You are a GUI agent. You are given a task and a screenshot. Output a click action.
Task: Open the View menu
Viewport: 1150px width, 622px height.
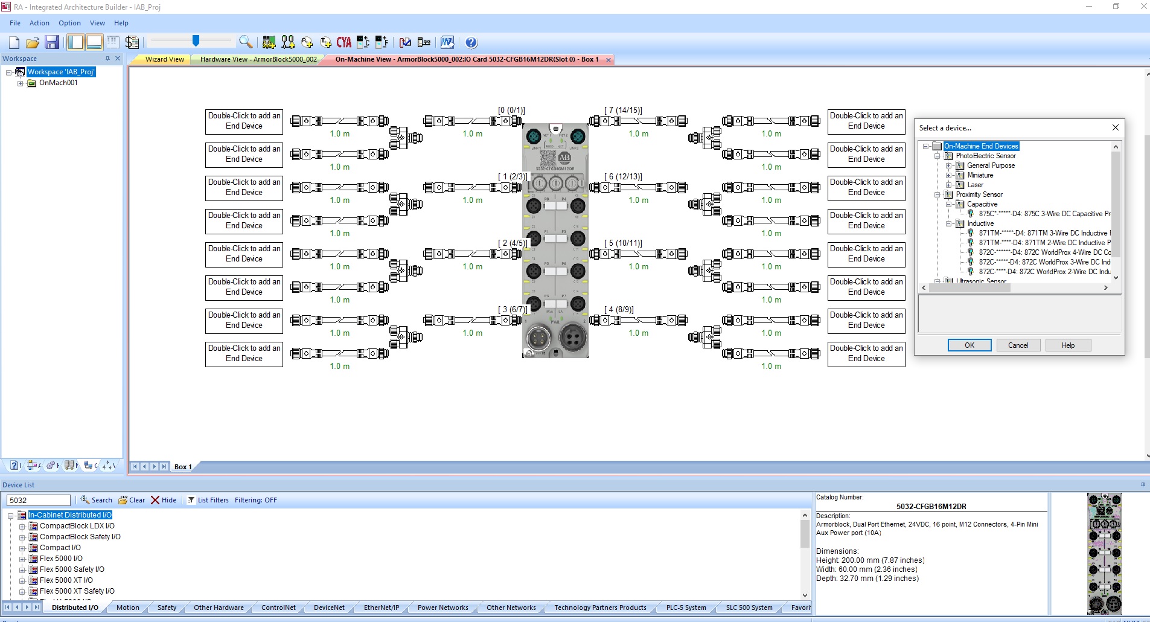97,23
